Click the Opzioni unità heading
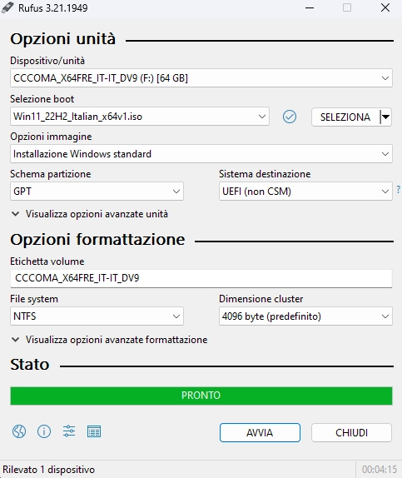The height and width of the screenshot is (478, 402). [x=62, y=39]
